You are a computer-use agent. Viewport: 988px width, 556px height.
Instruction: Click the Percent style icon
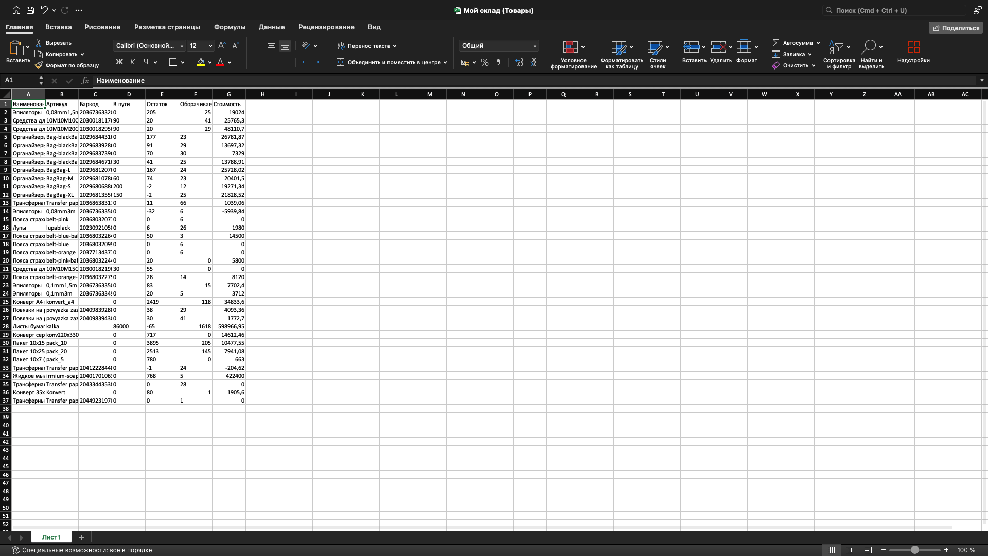[x=484, y=62]
